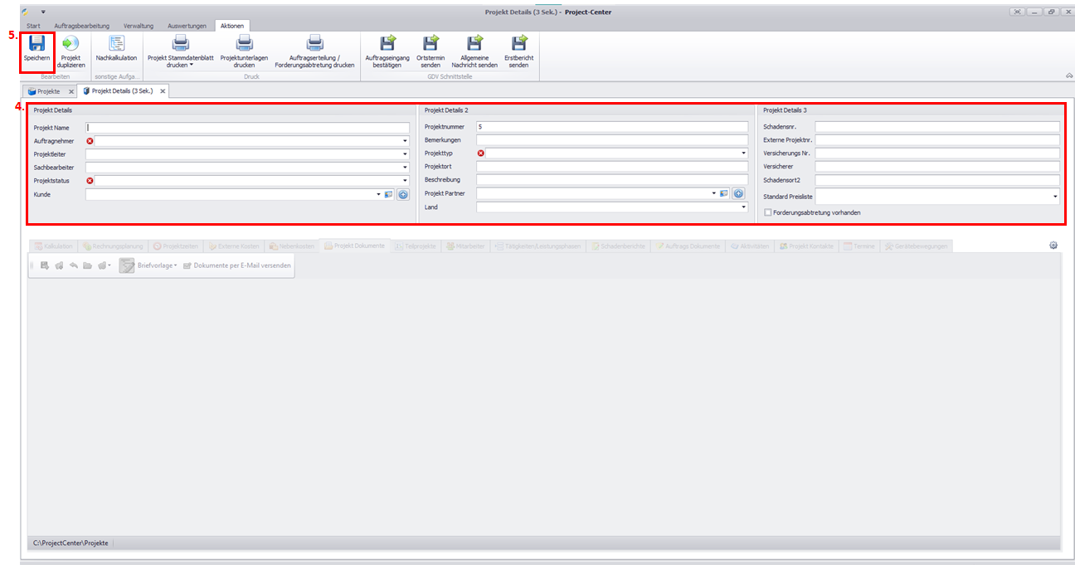Expand the Standard Preisliste dropdown
Viewport: 1075px width, 565px height.
pyautogui.click(x=1055, y=197)
